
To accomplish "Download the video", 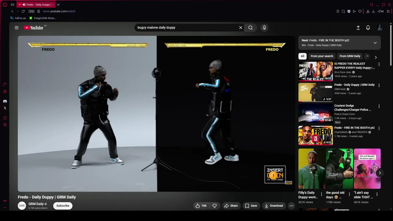I will (x=274, y=206).
